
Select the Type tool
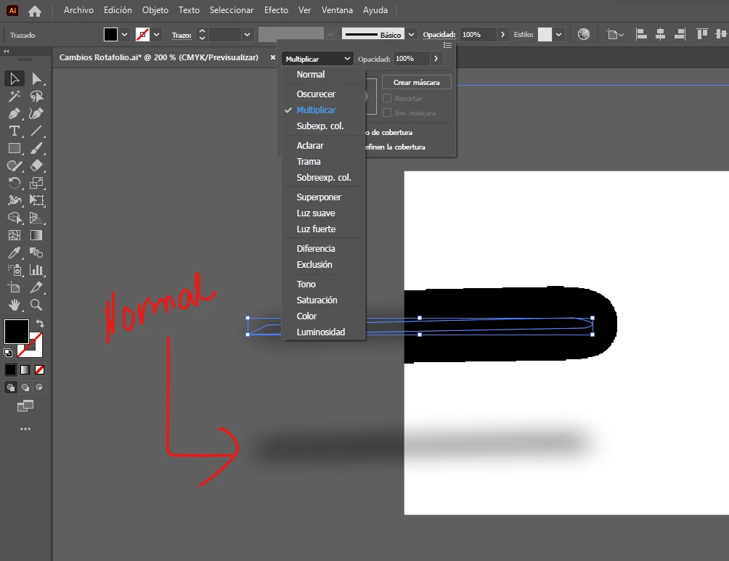click(x=15, y=131)
